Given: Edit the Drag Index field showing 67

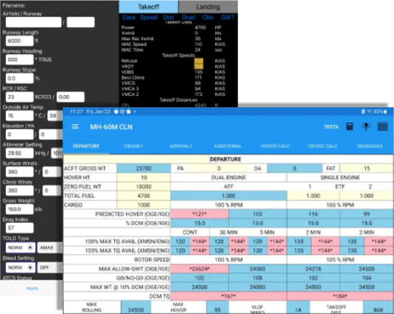Looking at the screenshot, I should pos(19,228).
